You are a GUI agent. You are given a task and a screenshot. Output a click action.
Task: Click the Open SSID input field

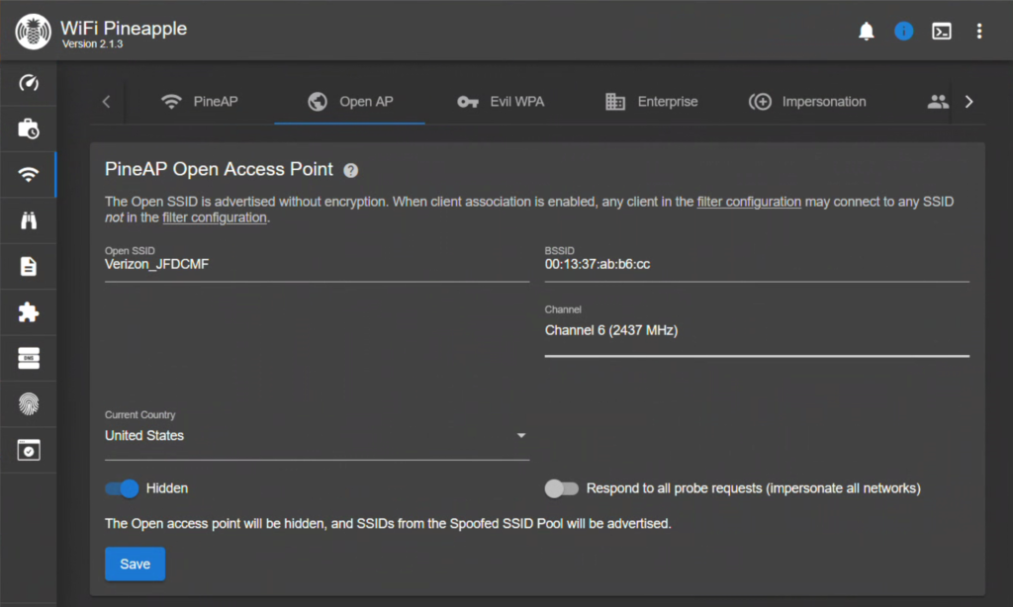click(x=317, y=264)
